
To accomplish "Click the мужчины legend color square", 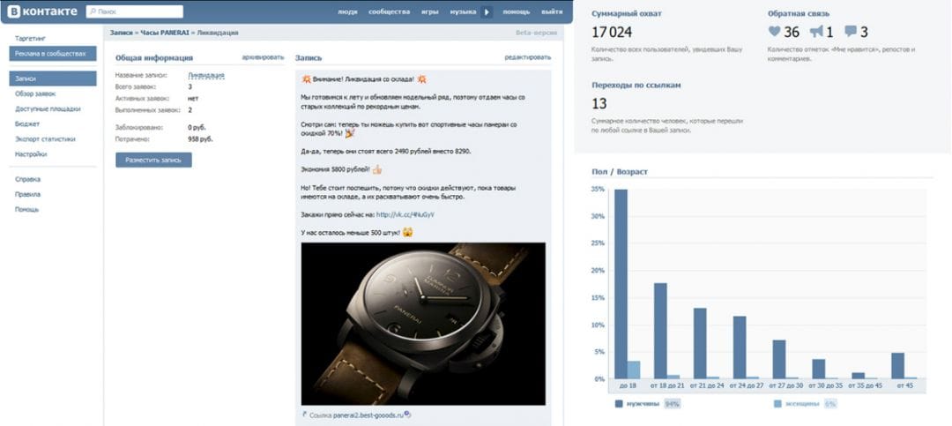I will 620,404.
